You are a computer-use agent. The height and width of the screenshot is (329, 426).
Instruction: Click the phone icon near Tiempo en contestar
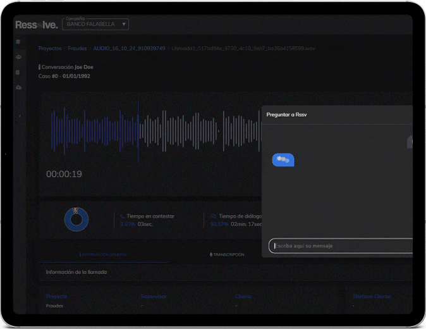pyautogui.click(x=123, y=216)
